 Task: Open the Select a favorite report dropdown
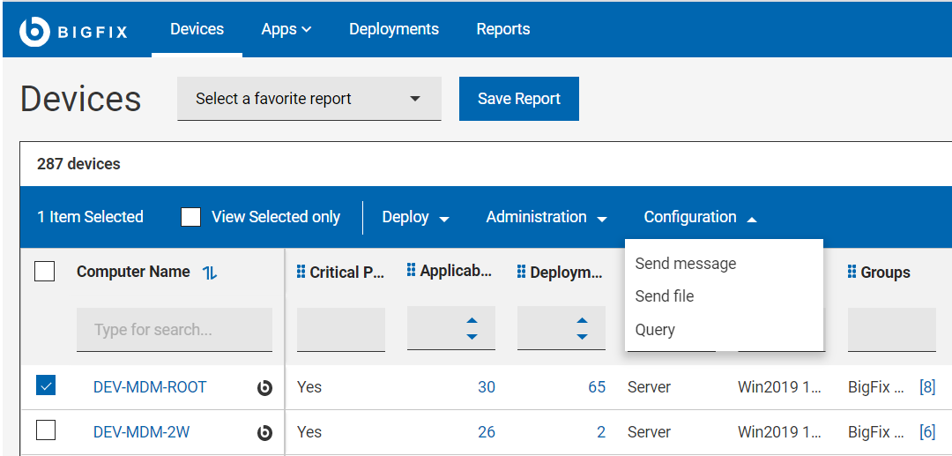[309, 99]
